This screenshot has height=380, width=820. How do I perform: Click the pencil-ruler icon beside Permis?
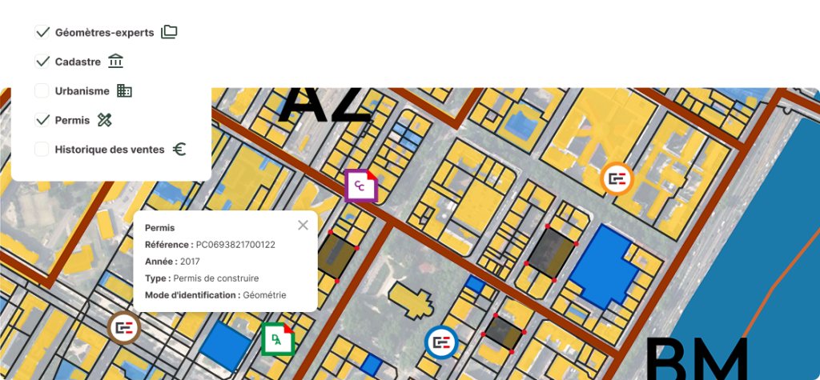[105, 120]
